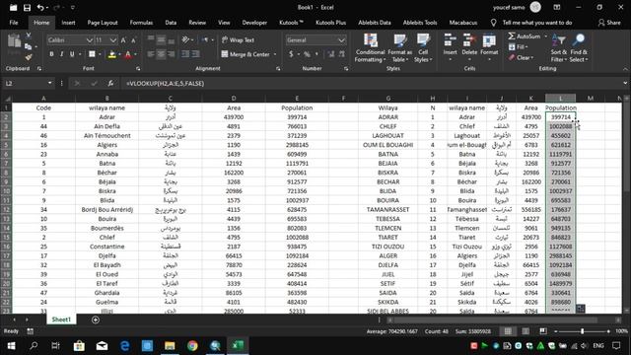Click Merge & Center button
Image resolution: width=631 pixels, height=355 pixels.
coord(245,54)
